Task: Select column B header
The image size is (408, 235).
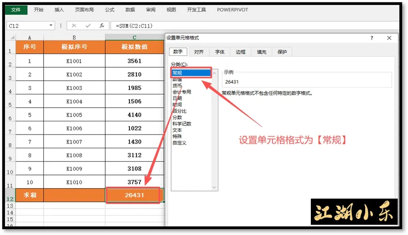Action: pyautogui.click(x=74, y=37)
